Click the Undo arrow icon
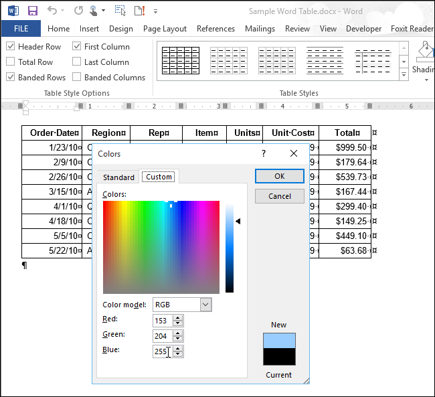Viewport: 435px width, 397px height. click(52, 11)
